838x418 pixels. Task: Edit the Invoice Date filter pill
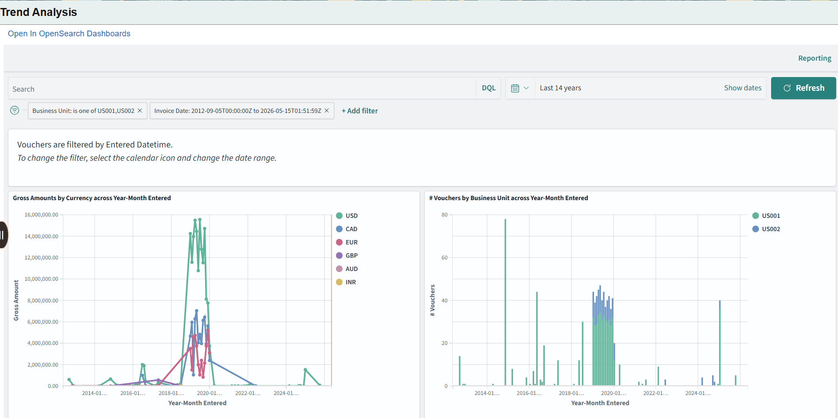(x=237, y=111)
